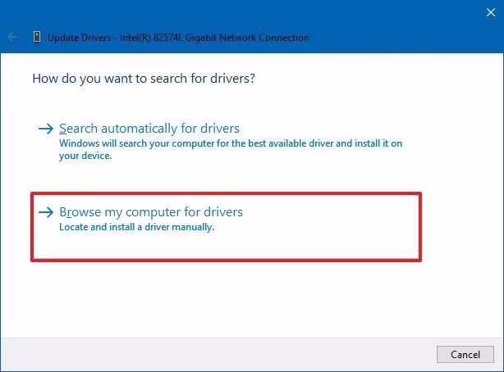Screen dimensions: 504x372
Task: Click the Cancel button
Action: pos(465,354)
